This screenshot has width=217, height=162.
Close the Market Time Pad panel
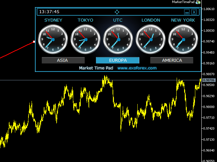(194, 12)
